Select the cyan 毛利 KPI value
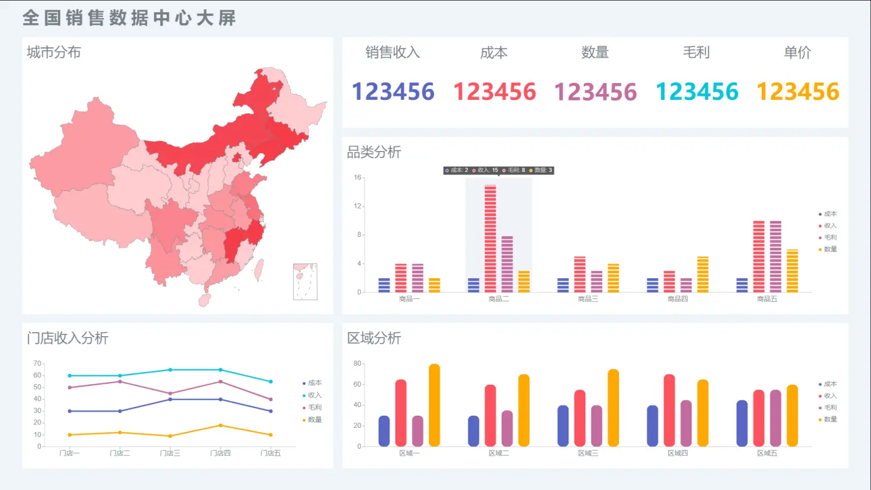 coord(697,92)
